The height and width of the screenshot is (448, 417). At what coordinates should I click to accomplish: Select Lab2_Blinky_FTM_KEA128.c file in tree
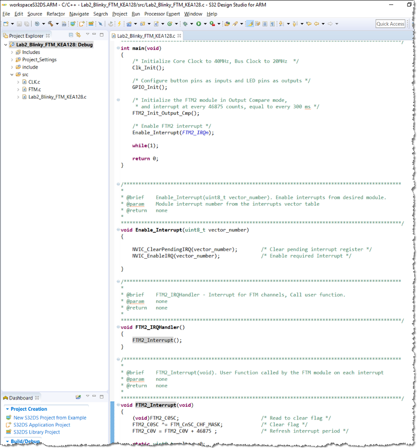57,97
